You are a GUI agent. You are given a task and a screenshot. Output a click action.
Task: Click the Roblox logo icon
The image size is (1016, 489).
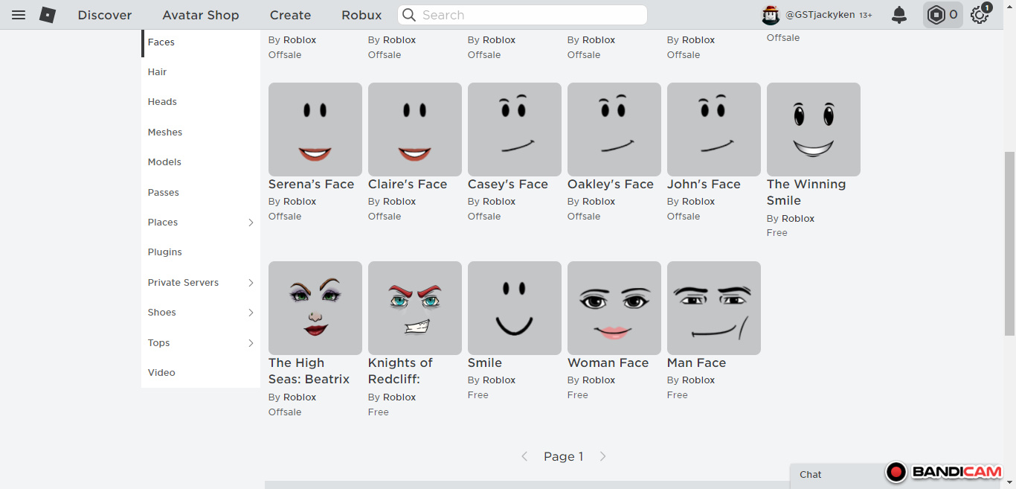pos(48,15)
